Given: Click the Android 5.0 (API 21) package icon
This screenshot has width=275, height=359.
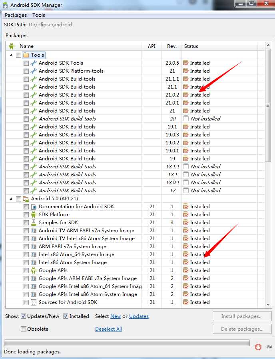Looking at the screenshot, I should pos(26,199).
